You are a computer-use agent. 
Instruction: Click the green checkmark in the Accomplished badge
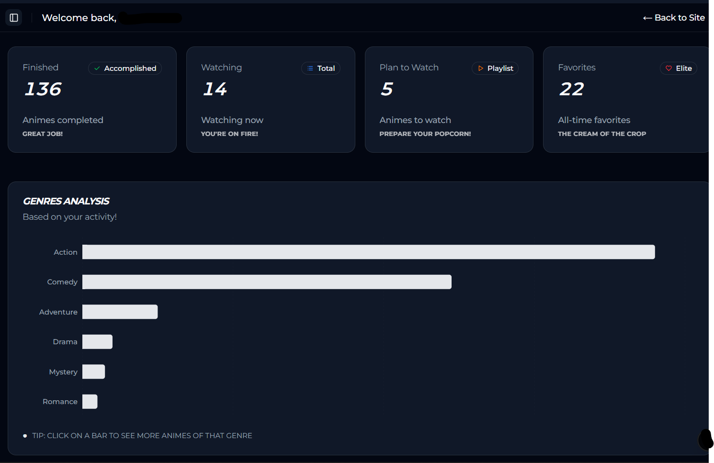coord(97,68)
